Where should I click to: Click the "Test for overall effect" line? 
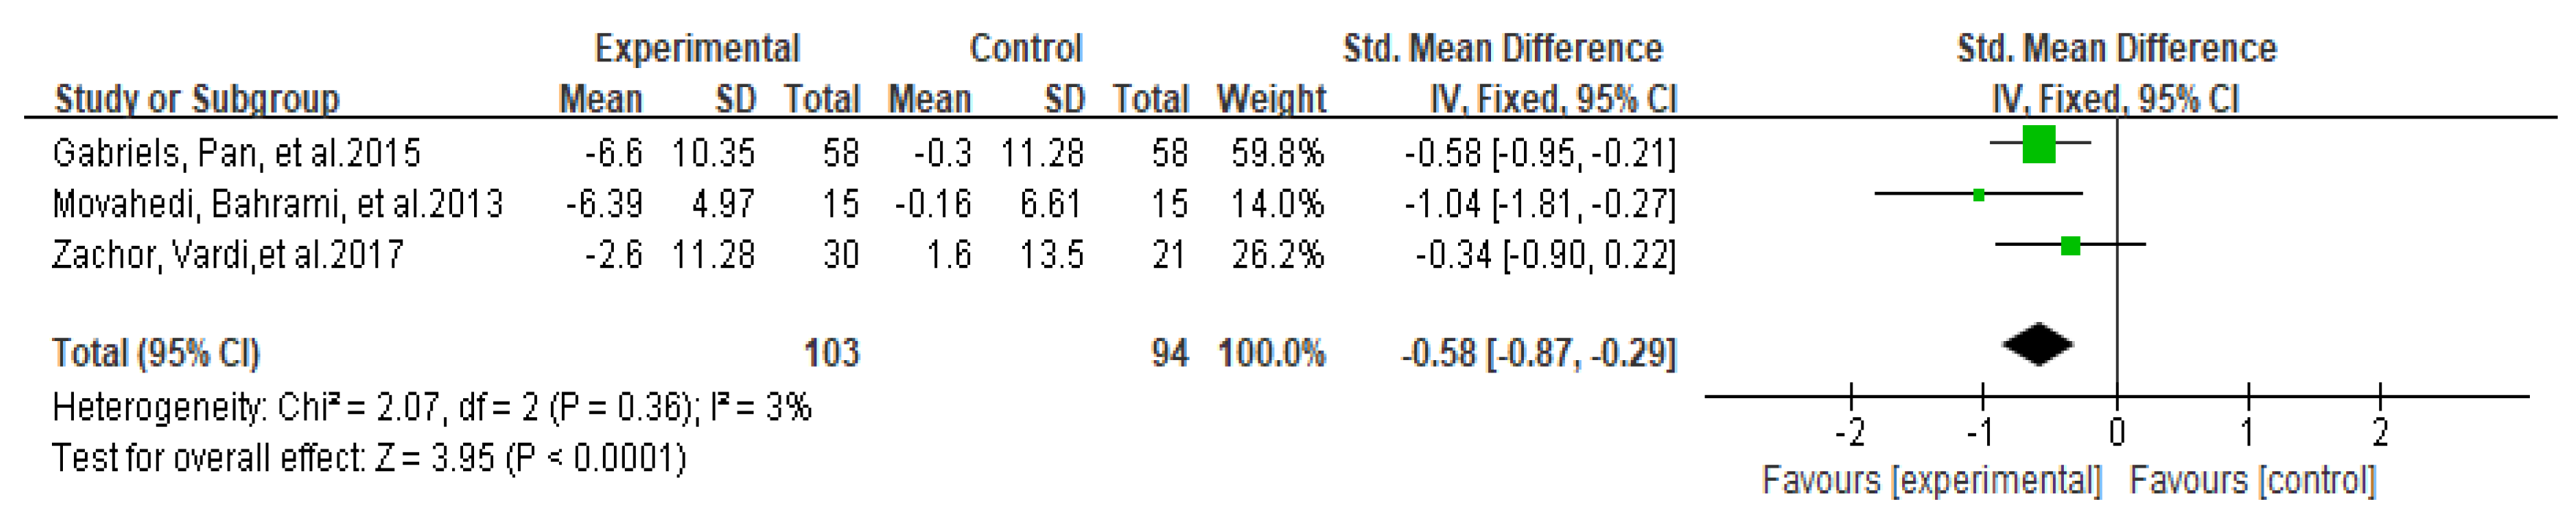coord(369,458)
